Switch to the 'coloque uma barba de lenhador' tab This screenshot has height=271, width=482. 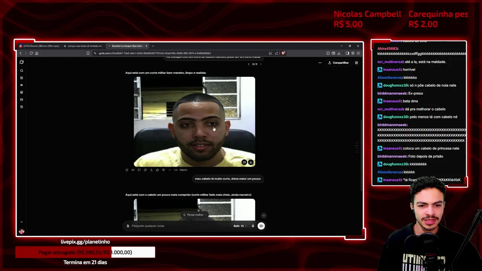coord(83,46)
